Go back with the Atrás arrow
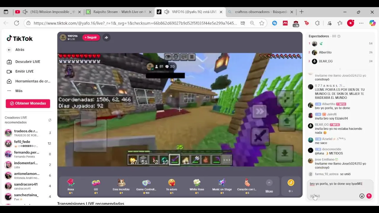Image resolution: width=379 pixels, height=213 pixels. pyautogui.click(x=9, y=50)
